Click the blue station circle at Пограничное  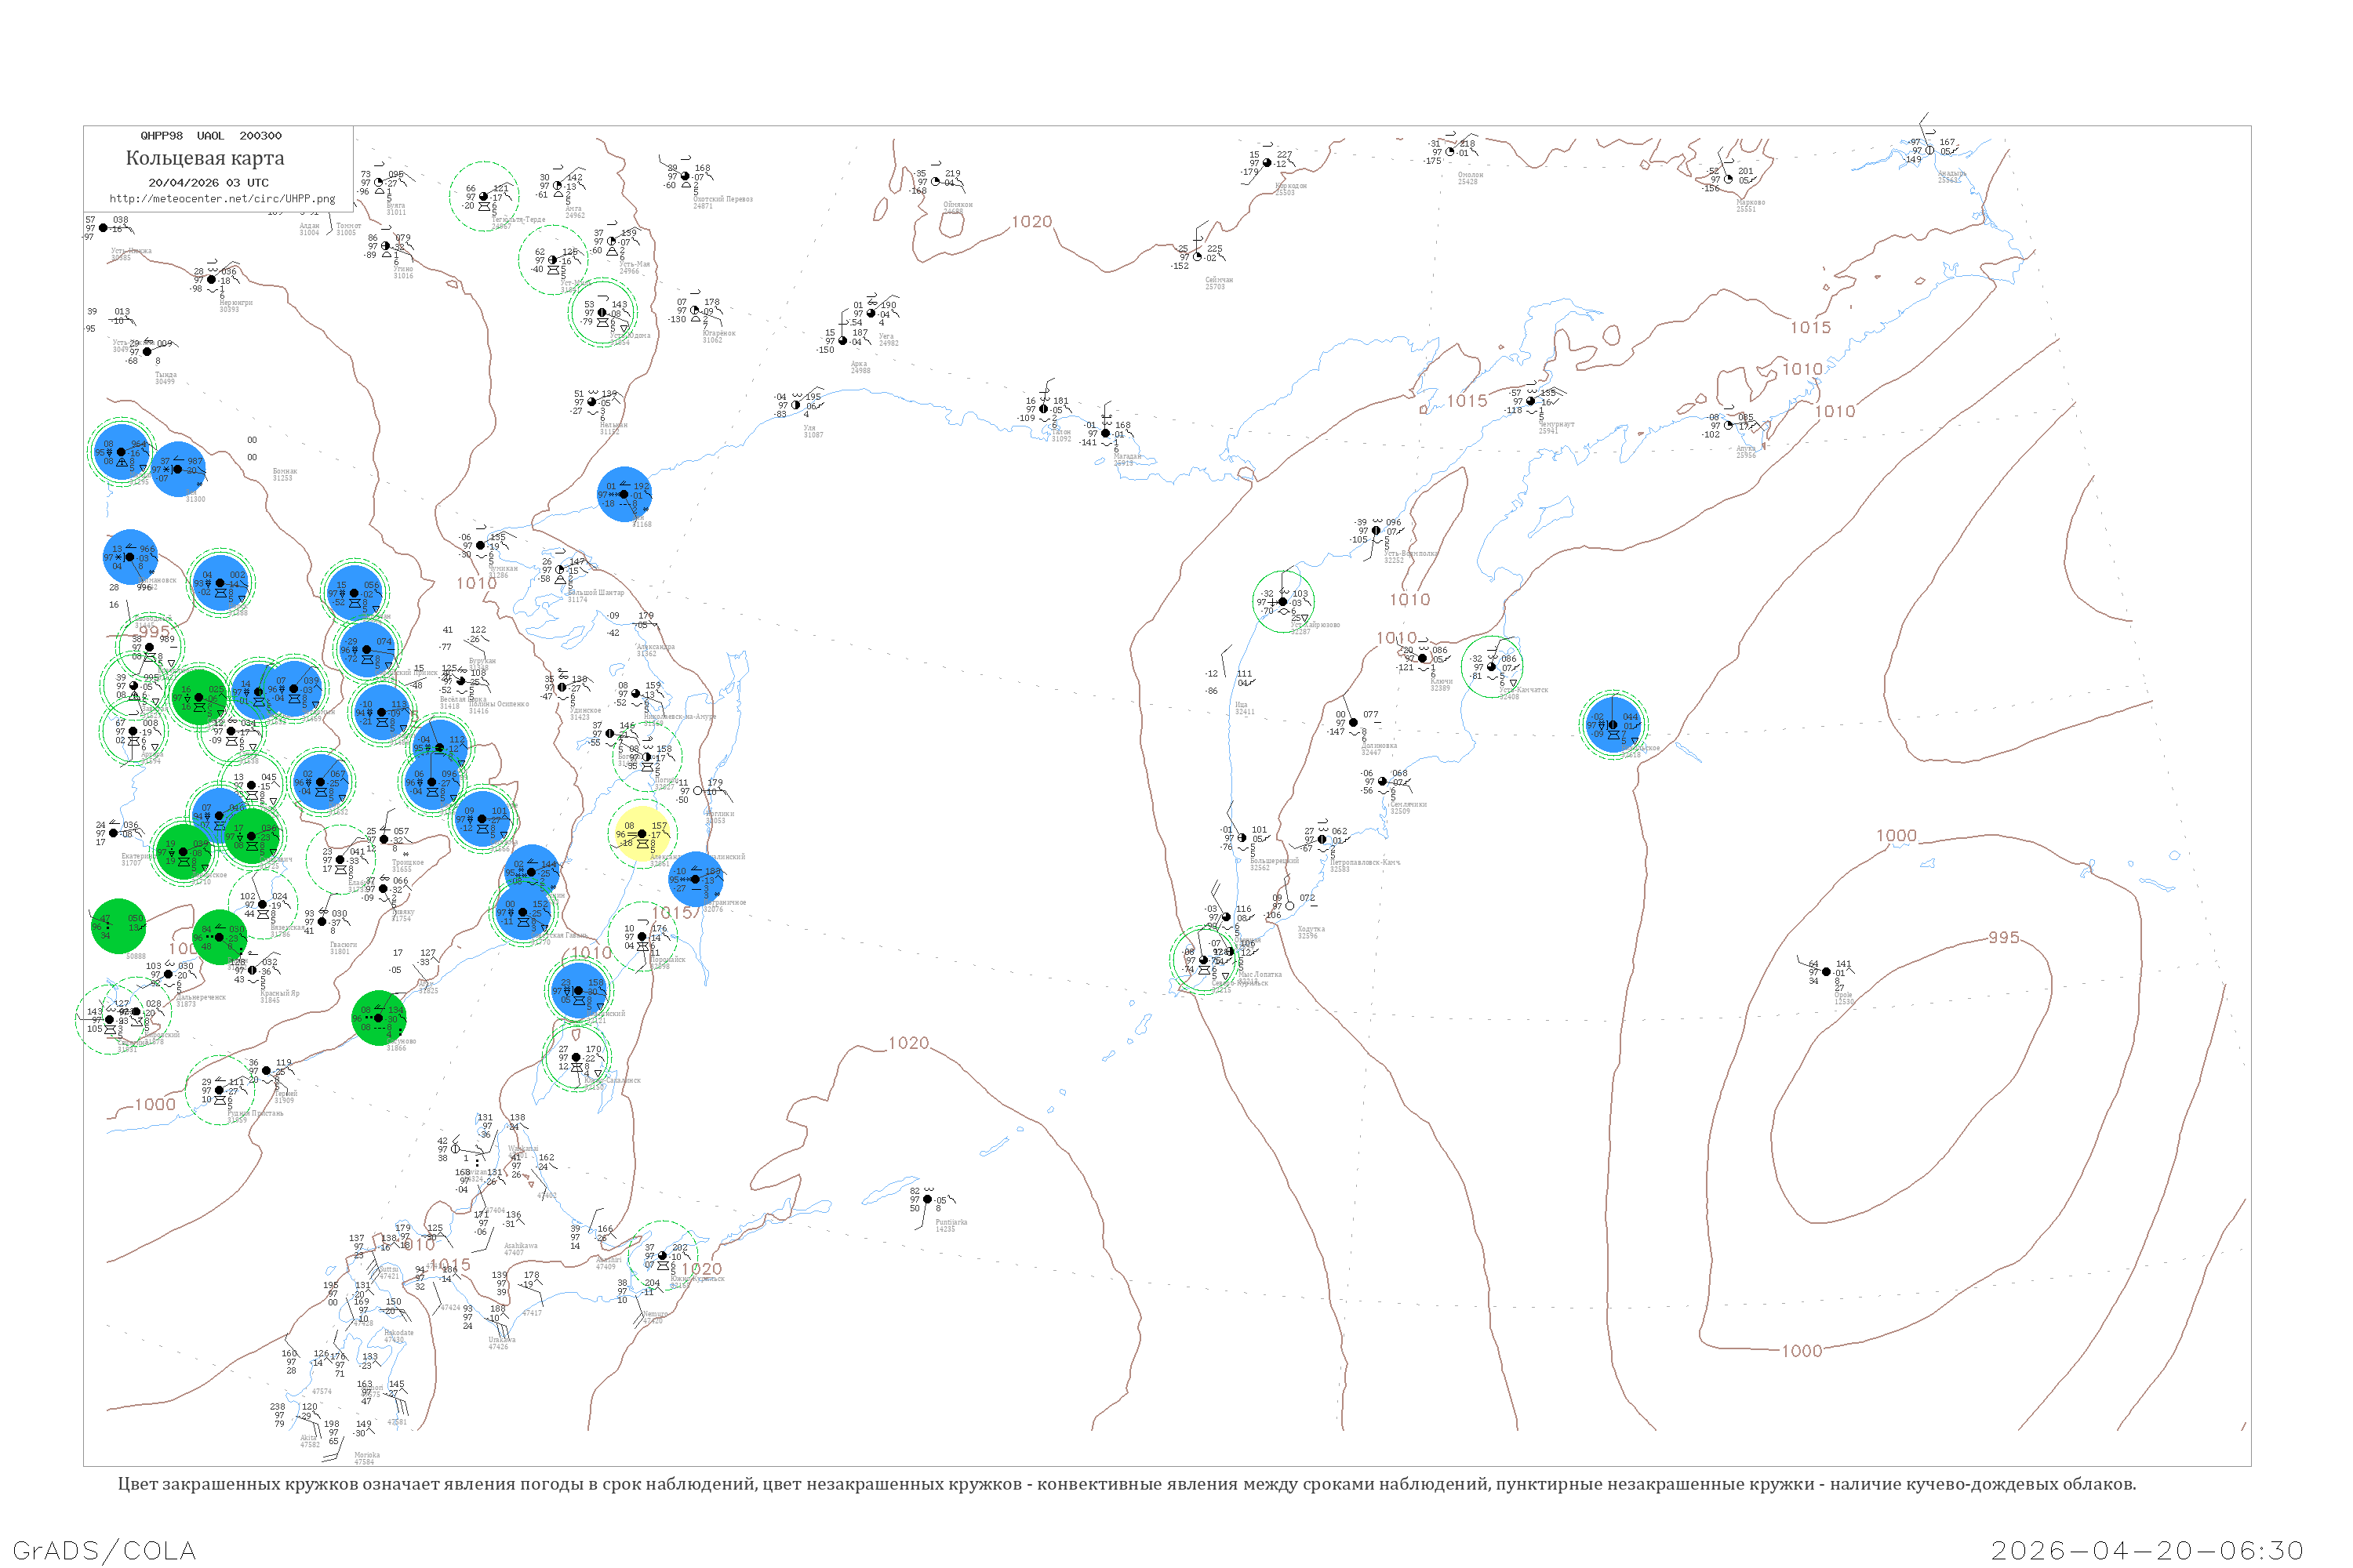(695, 879)
